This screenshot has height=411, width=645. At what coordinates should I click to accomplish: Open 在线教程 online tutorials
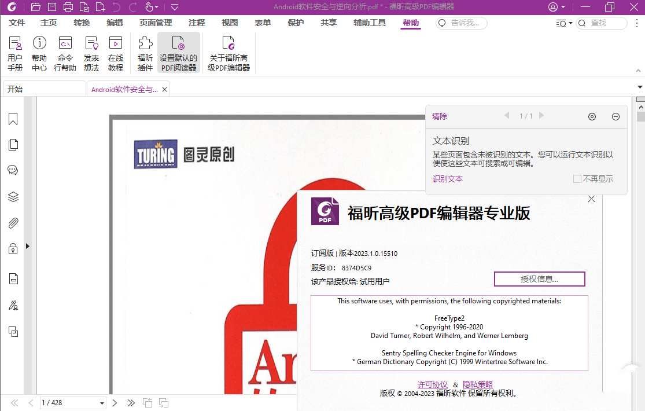tap(116, 52)
